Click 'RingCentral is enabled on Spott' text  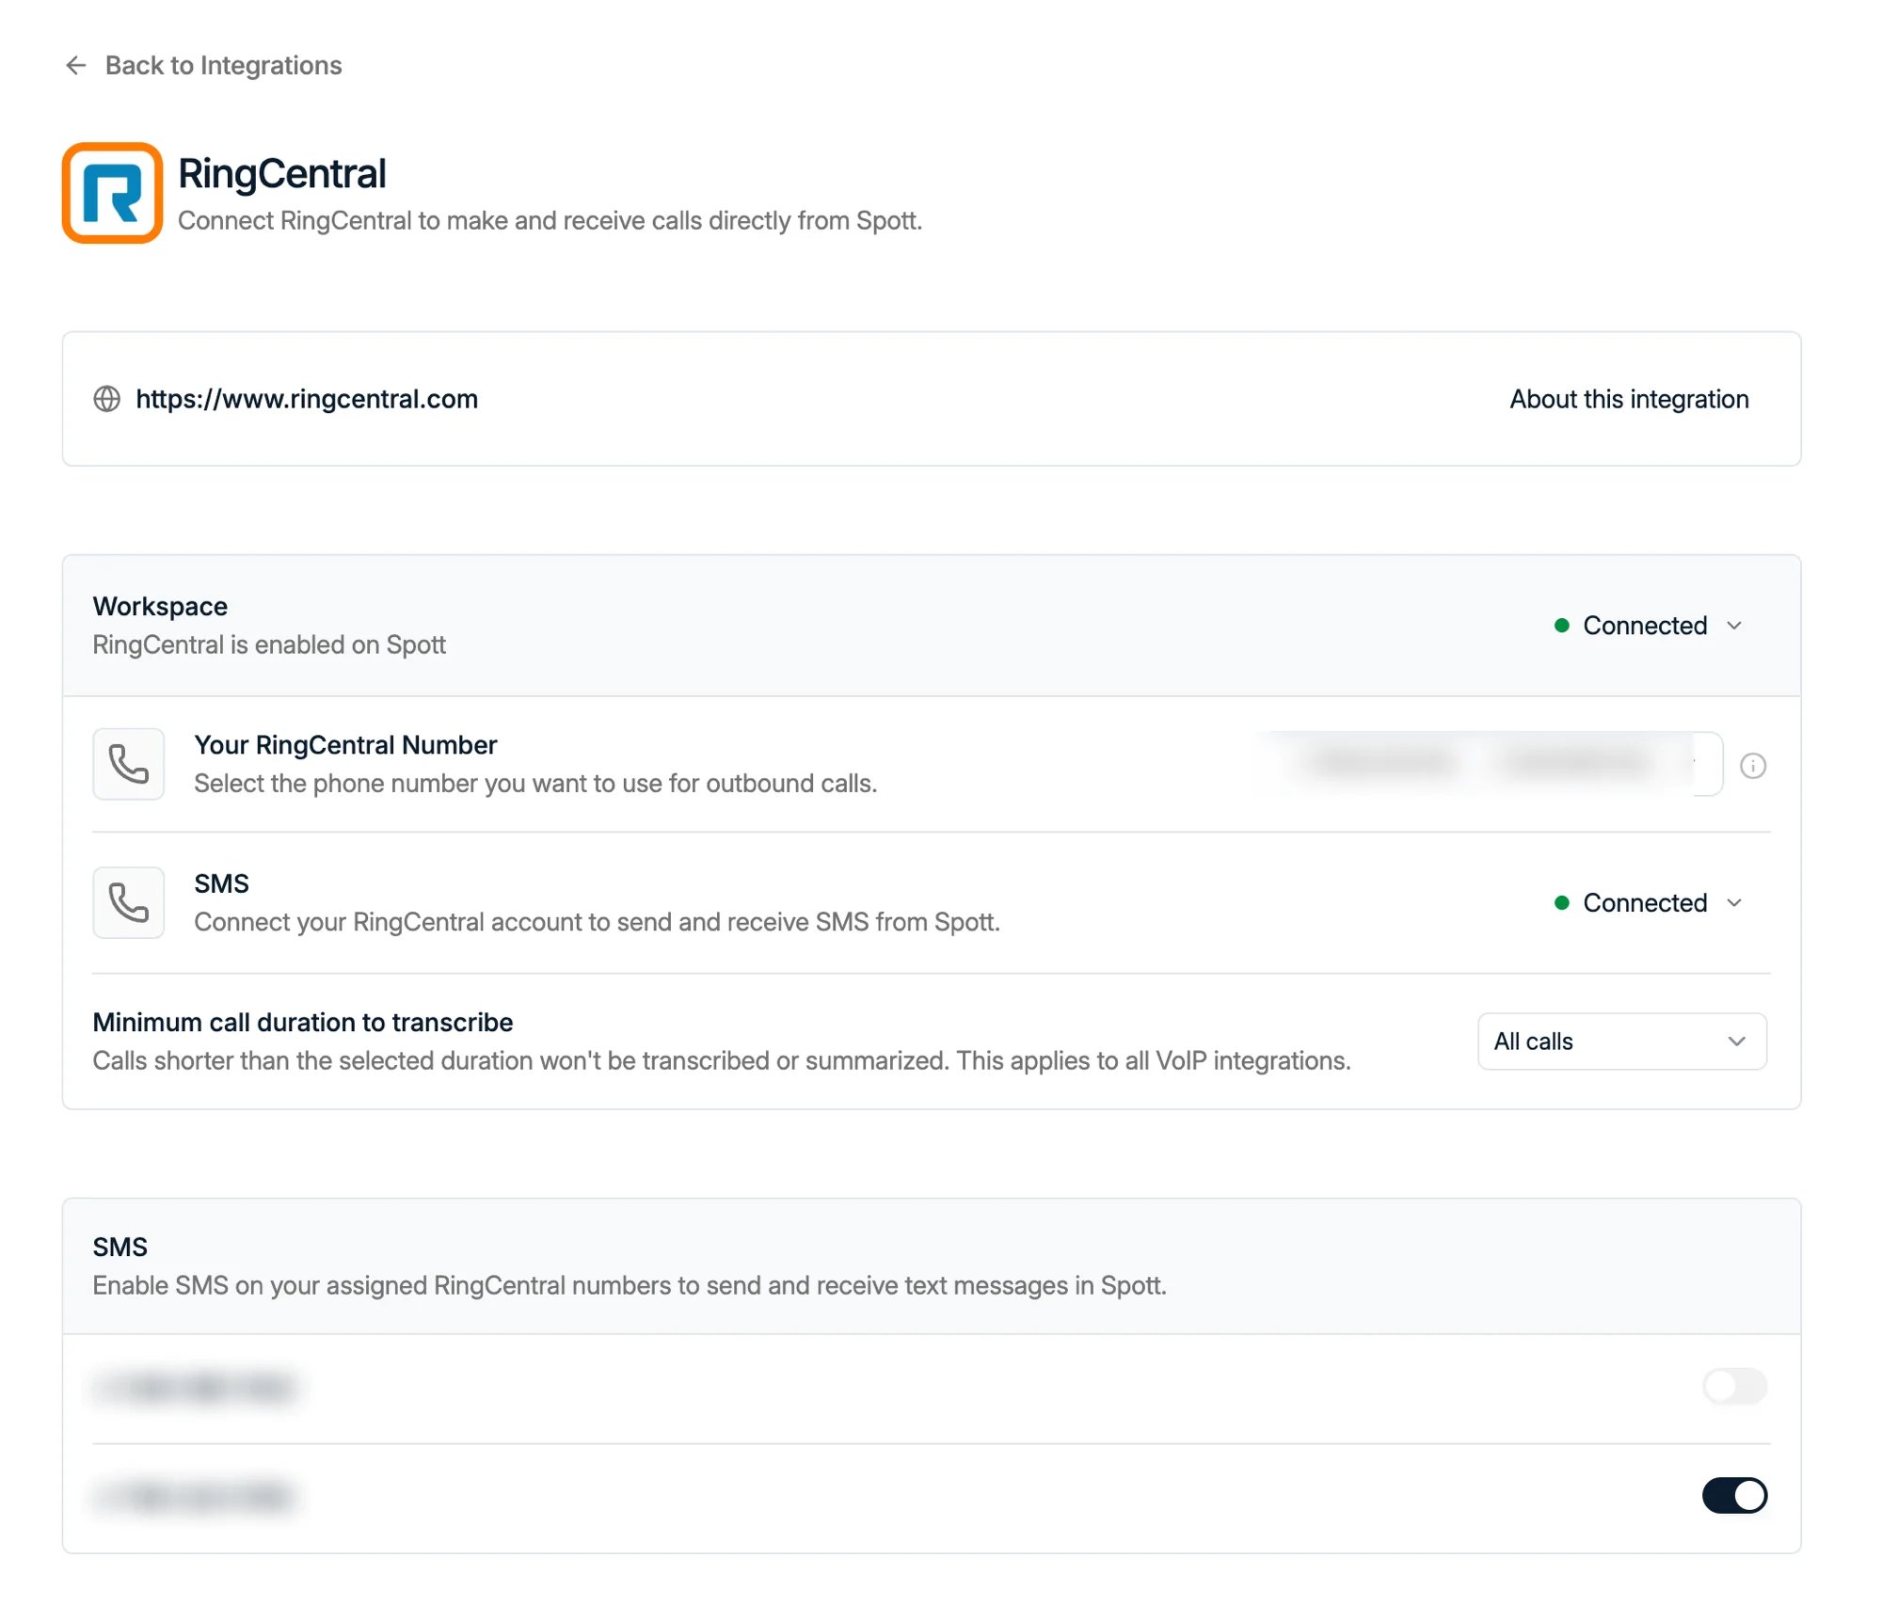269,645
